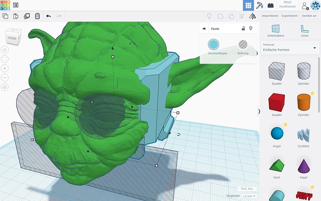The width and height of the screenshot is (321, 201).
Task: Delete selection with trash icon
Action: click(x=37, y=16)
